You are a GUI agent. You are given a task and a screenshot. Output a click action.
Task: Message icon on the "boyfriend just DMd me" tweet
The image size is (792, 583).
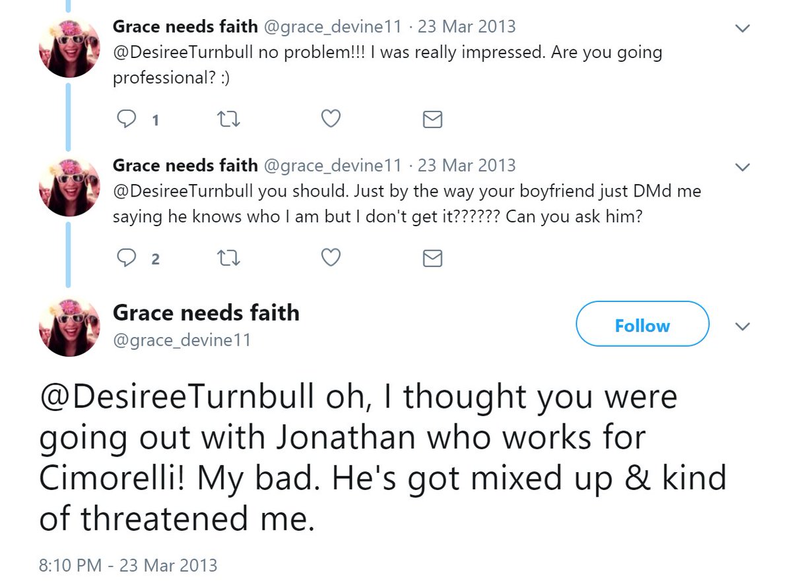tap(432, 259)
